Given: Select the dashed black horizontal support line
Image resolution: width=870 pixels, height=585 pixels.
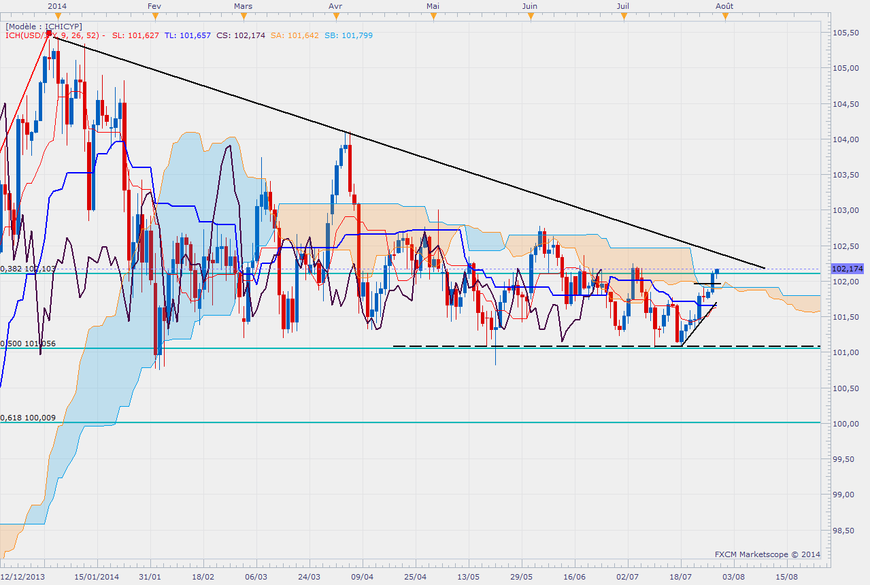Looking at the screenshot, I should pyautogui.click(x=607, y=346).
